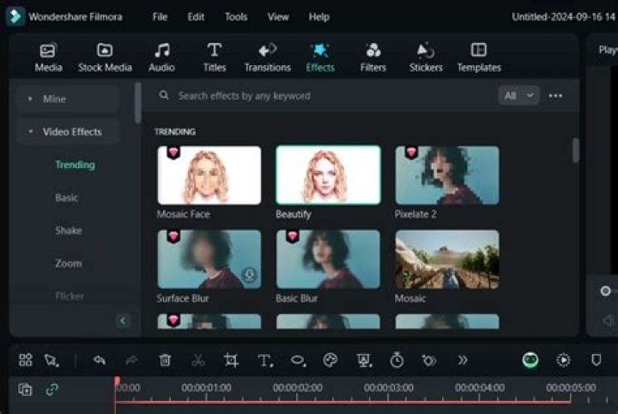Toggle the render preview circle button
618x414 pixels.
coord(563,360)
